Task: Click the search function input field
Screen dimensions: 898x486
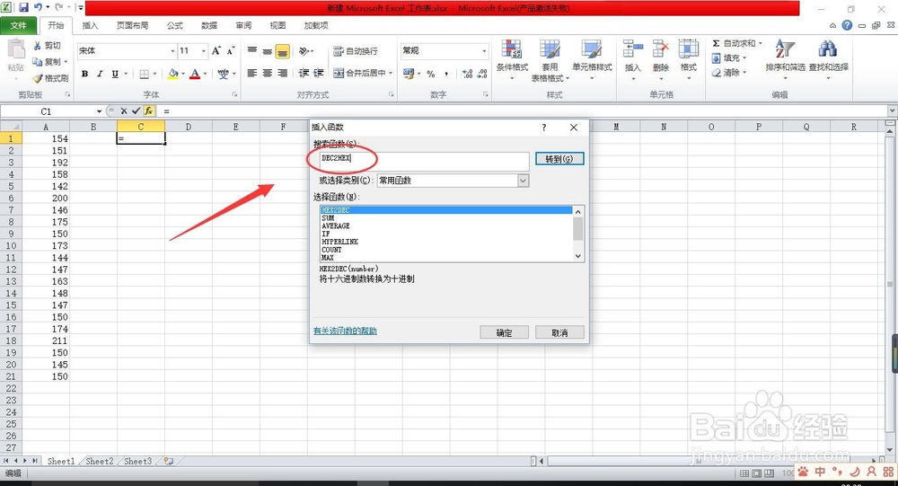Action: [x=425, y=161]
